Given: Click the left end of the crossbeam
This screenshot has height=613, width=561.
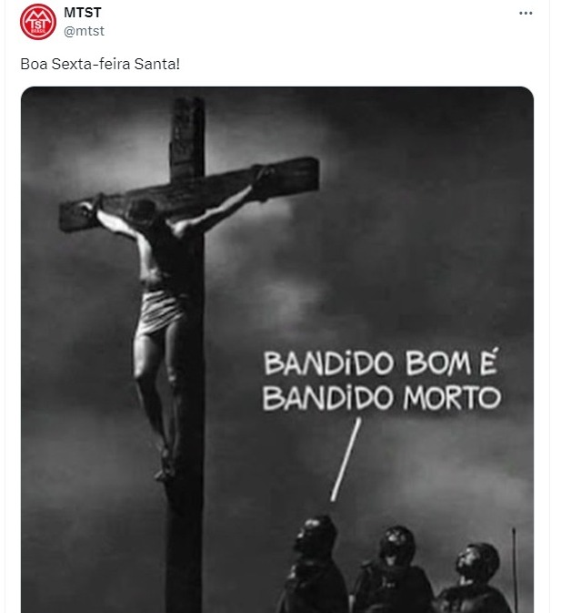Looking at the screenshot, I should coord(78,215).
